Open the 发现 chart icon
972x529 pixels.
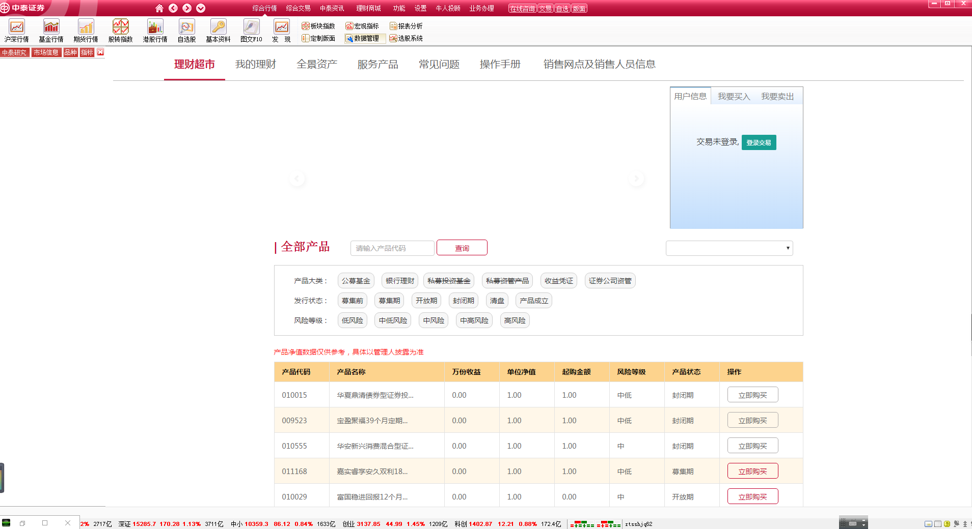[x=281, y=31]
